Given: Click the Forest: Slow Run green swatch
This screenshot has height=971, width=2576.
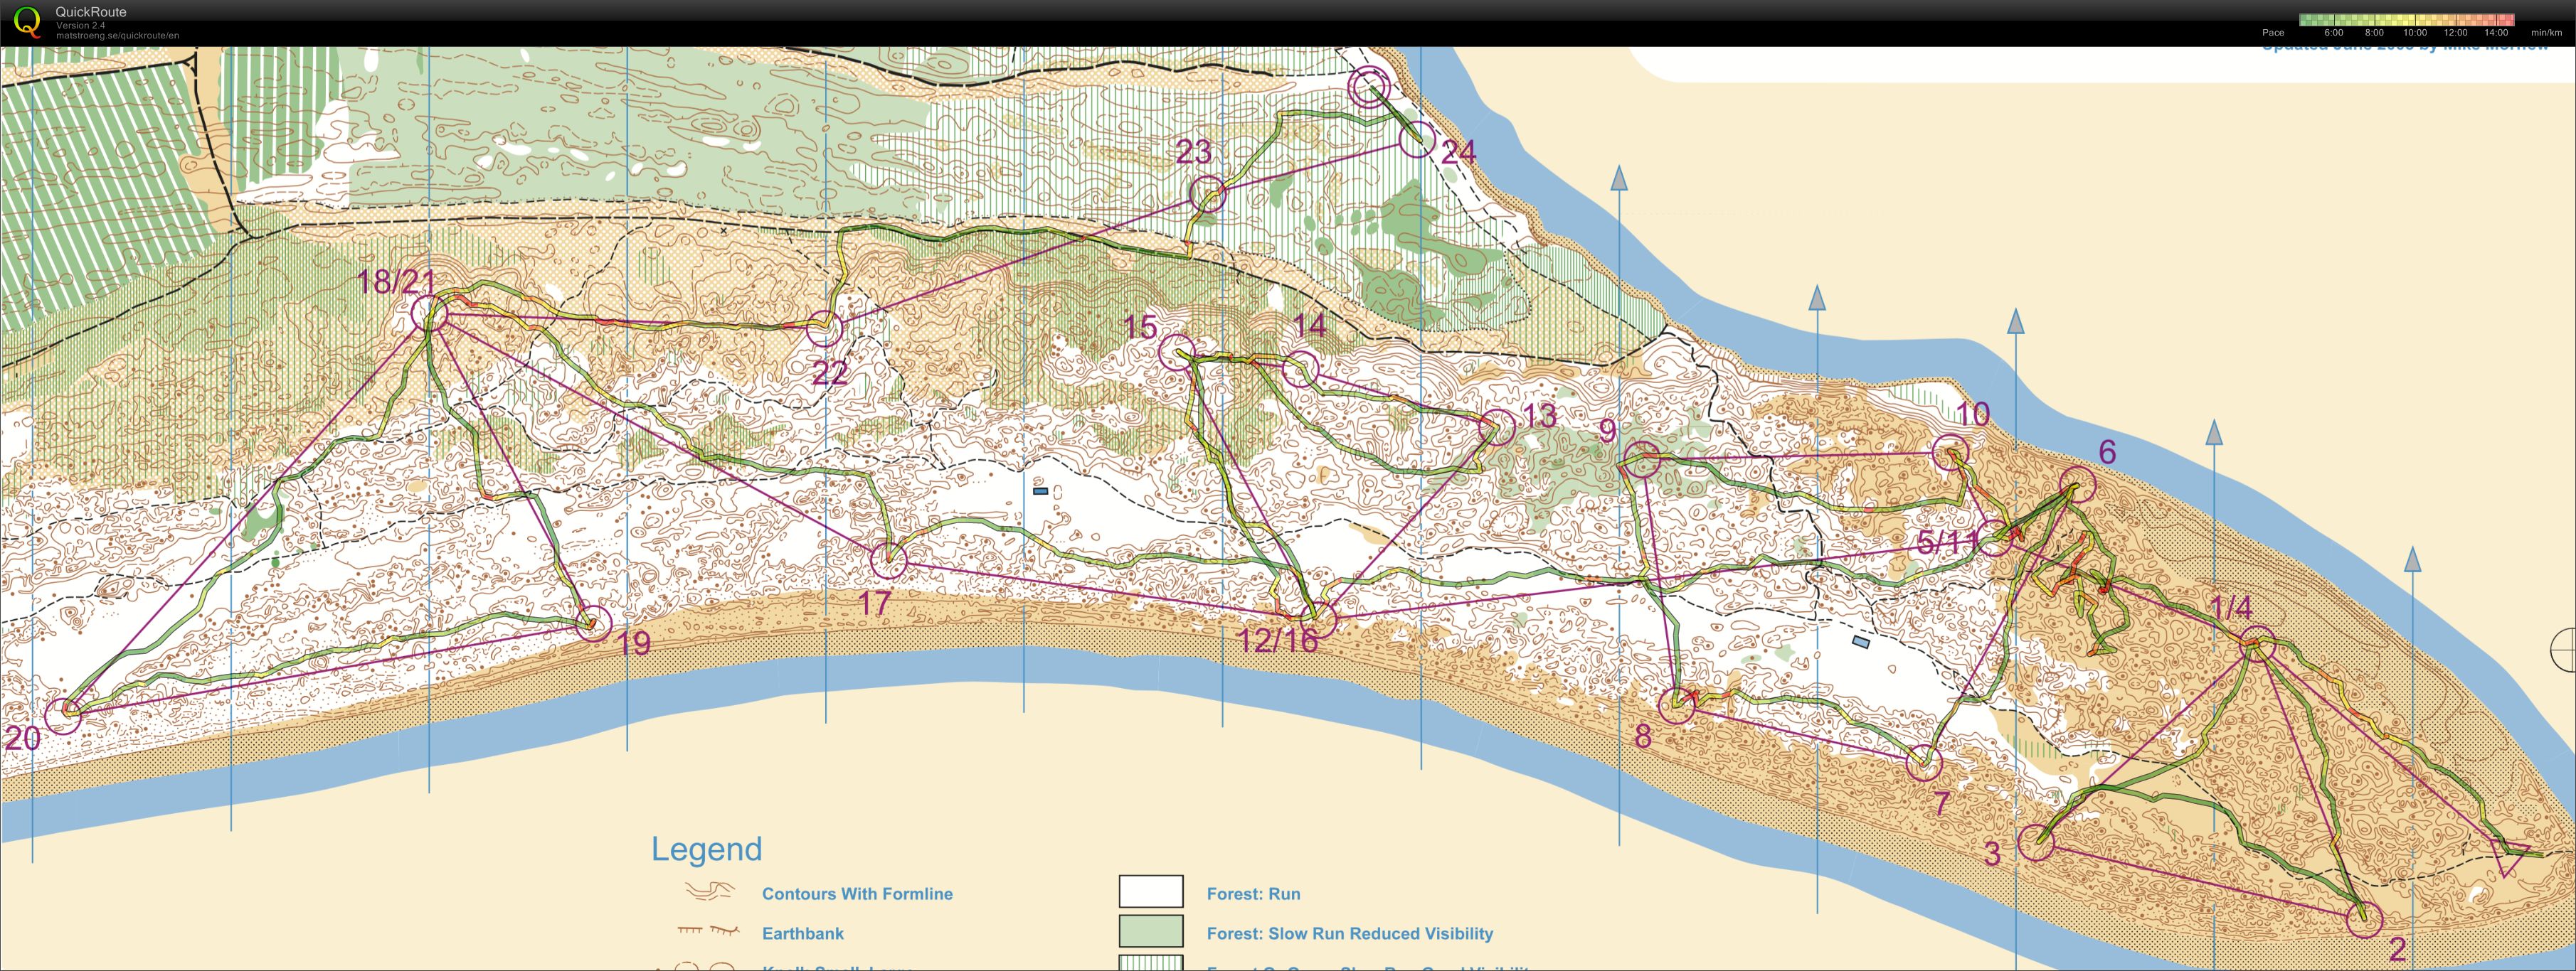Looking at the screenshot, I should pos(1150,931).
